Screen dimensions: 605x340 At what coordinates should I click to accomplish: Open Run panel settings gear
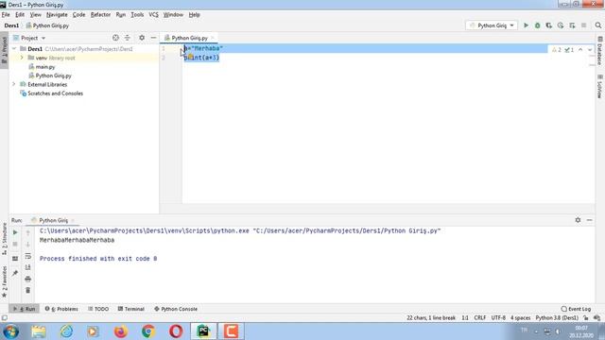(578, 220)
